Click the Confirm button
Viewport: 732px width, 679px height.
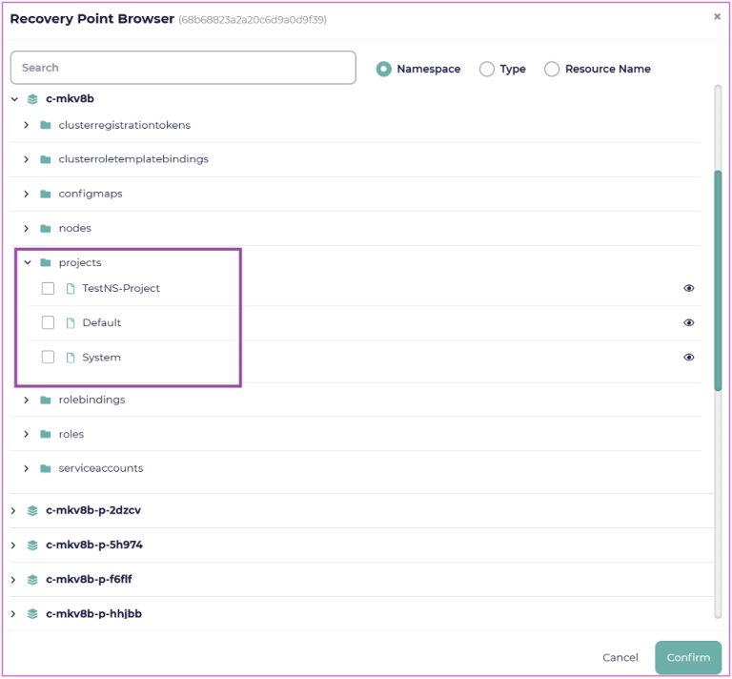pyautogui.click(x=688, y=657)
